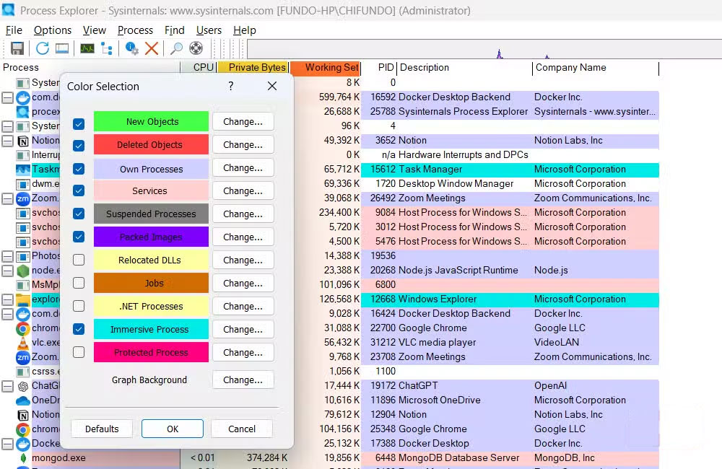Uncheck the New Objects checkbox
Viewport: 722px width, 469px height.
[79, 123]
